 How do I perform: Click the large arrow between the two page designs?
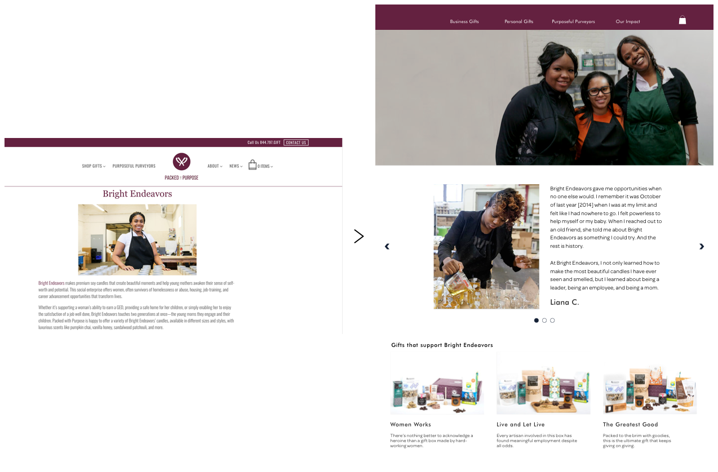(358, 236)
